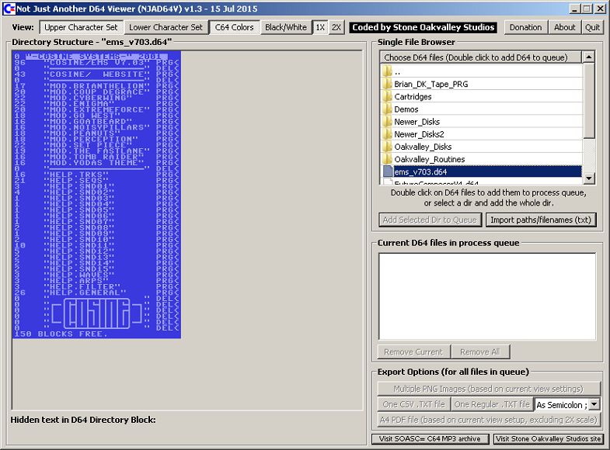
Task: Click the Newer_Disks folder icon
Action: pyautogui.click(x=387, y=122)
